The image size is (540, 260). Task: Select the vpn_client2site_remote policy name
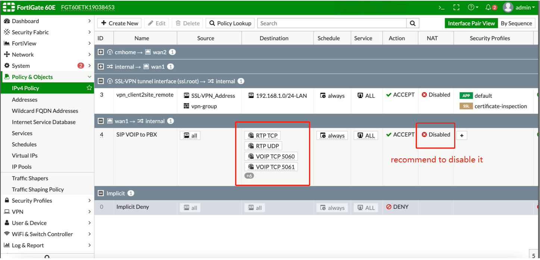coord(145,95)
